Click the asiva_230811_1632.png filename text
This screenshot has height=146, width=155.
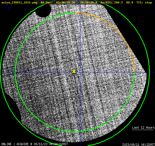click(x=19, y=3)
